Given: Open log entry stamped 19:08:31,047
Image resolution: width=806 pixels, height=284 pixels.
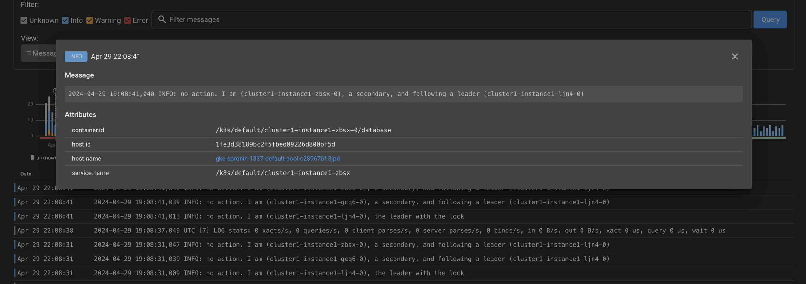Looking at the screenshot, I should click(351, 245).
